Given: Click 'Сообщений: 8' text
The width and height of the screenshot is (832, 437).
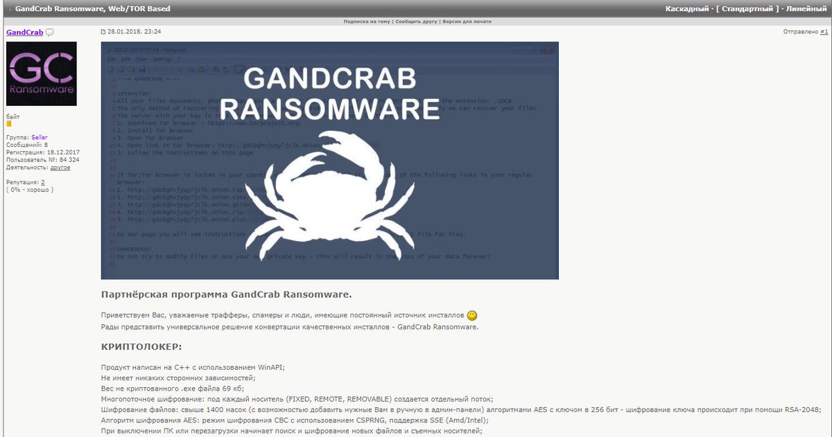Looking at the screenshot, I should click(27, 145).
